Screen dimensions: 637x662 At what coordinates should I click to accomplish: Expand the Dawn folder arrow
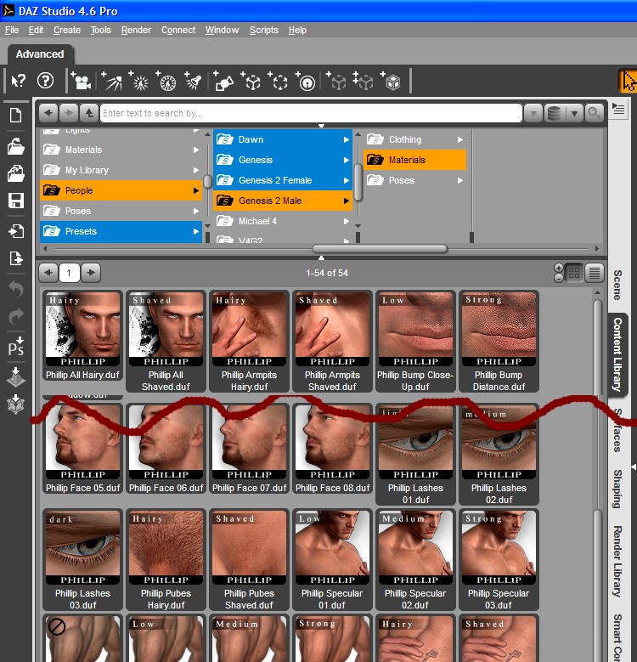tap(346, 139)
